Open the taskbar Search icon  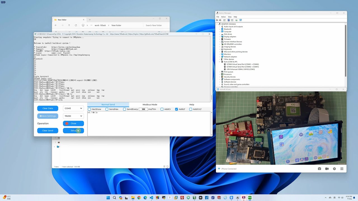tap(114, 198)
